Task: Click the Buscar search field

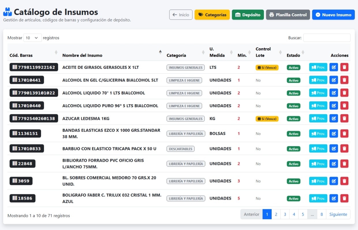Action: pos(327,38)
